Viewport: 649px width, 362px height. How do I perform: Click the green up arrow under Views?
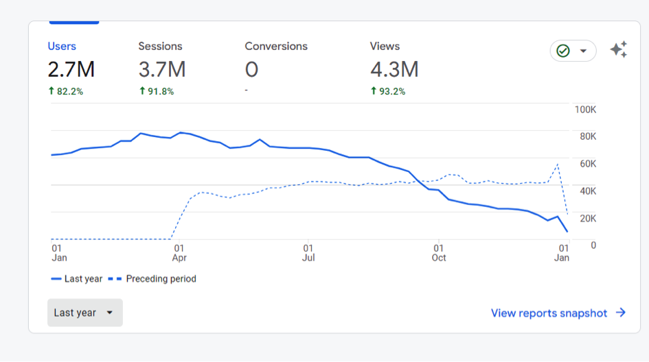374,91
